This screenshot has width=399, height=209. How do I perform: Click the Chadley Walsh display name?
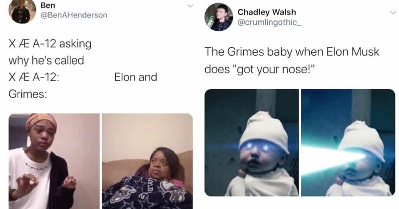tap(267, 12)
